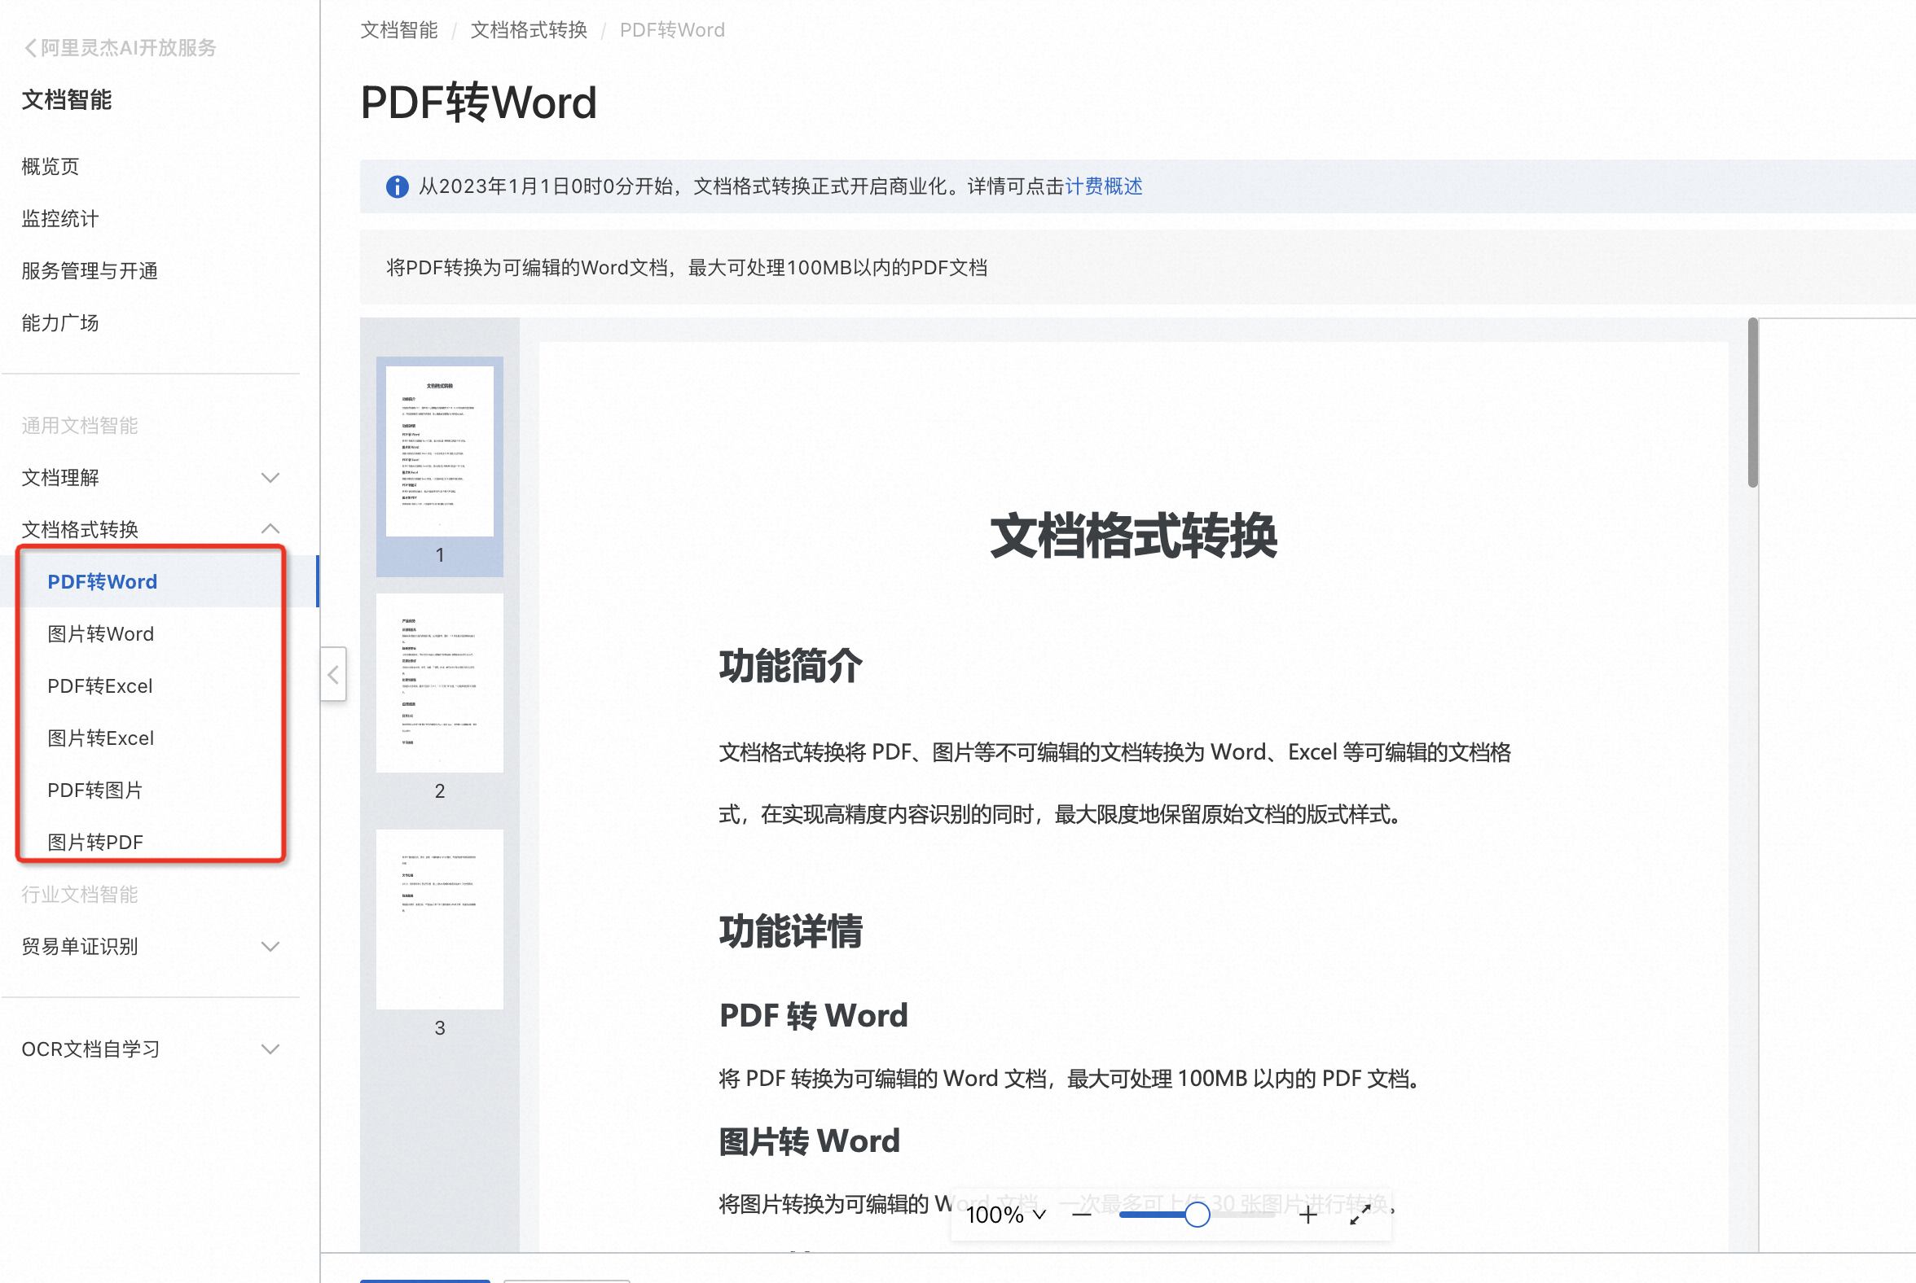
Task: Open 服务管理与开通 page
Action: point(90,270)
